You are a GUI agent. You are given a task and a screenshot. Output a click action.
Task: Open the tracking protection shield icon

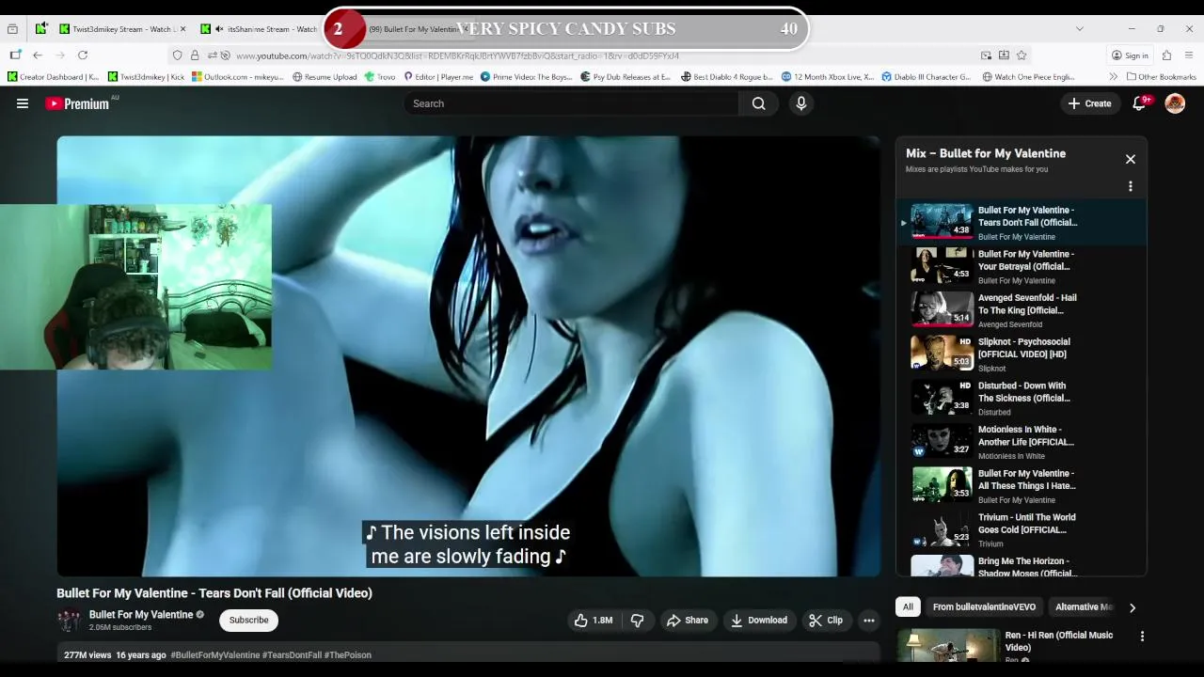177,55
